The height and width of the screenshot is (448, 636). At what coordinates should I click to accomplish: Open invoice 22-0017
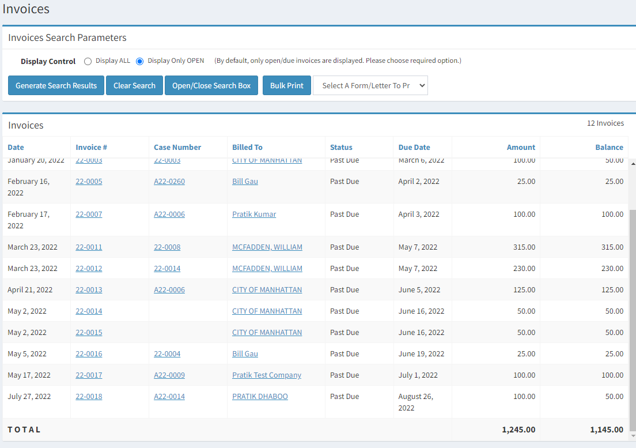point(89,375)
